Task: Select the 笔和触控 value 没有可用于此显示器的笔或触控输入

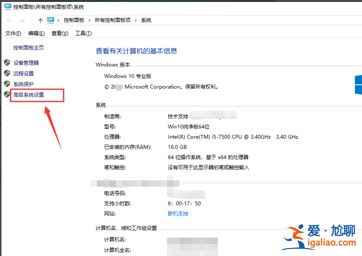Action: point(208,167)
